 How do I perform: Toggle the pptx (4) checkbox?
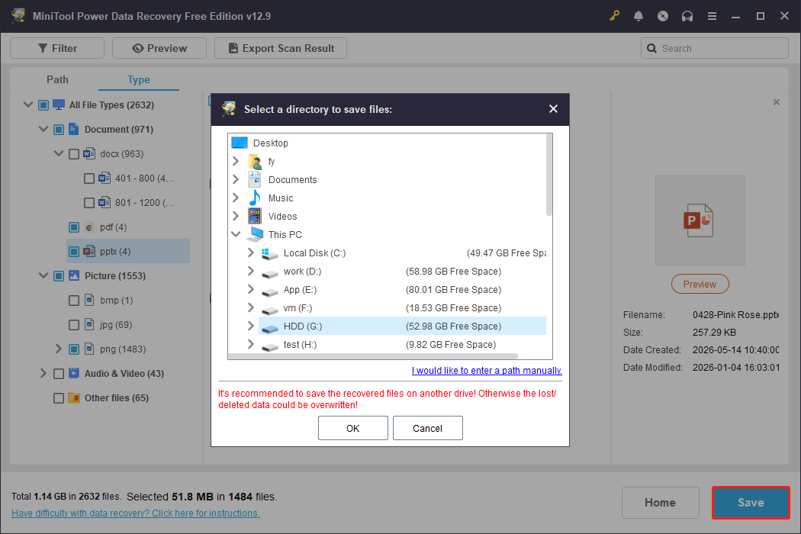pos(74,252)
